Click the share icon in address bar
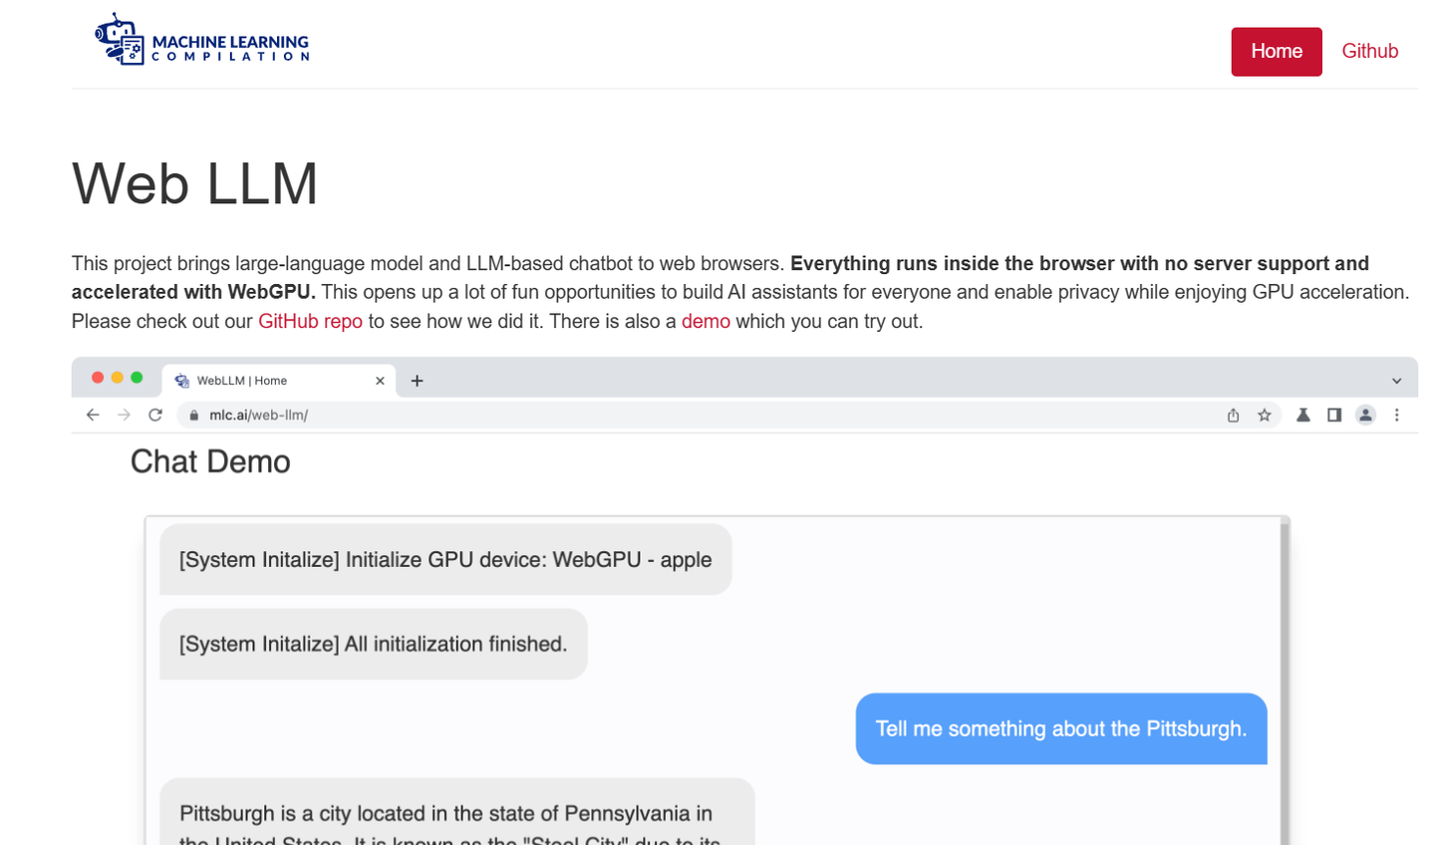 click(1233, 416)
